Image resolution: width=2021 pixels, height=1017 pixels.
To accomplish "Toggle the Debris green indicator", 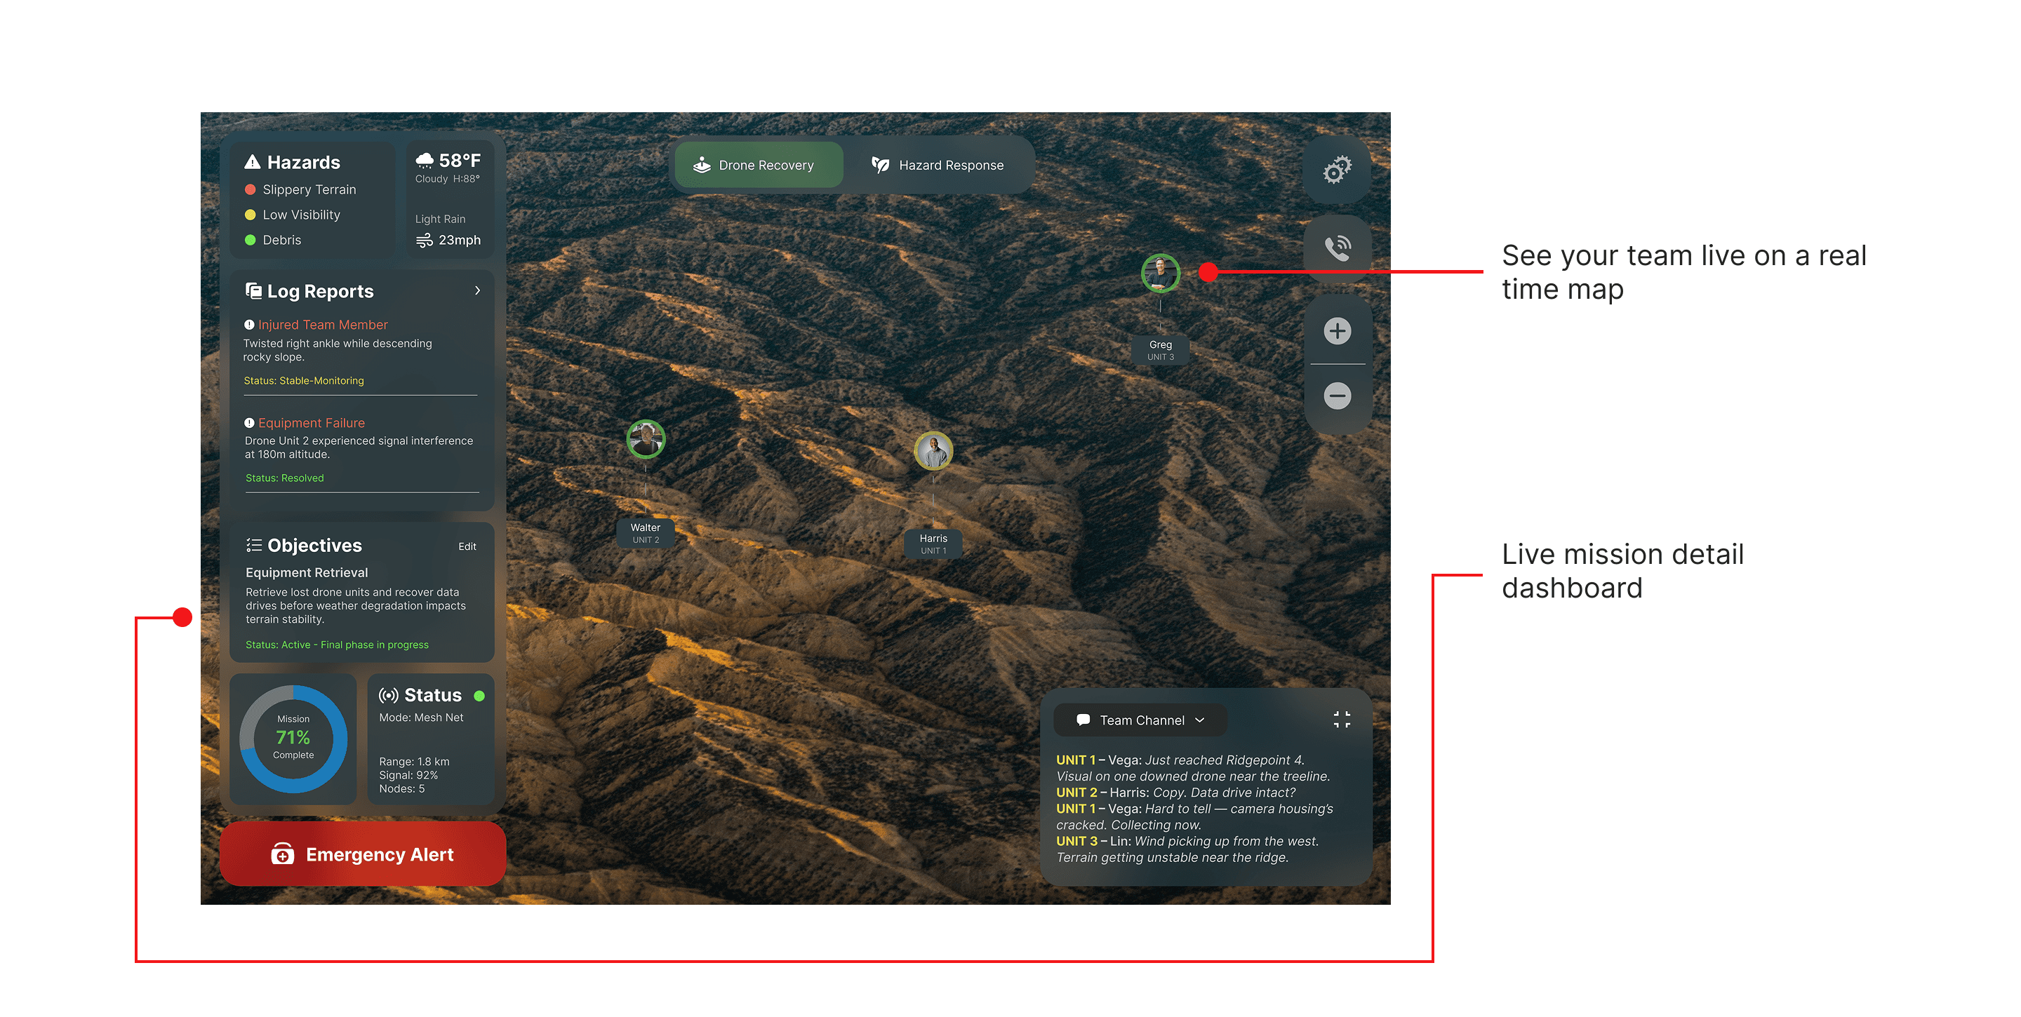I will pos(251,240).
